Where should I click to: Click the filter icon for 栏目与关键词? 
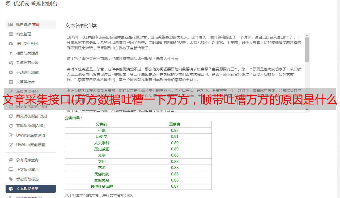[x=11, y=53]
